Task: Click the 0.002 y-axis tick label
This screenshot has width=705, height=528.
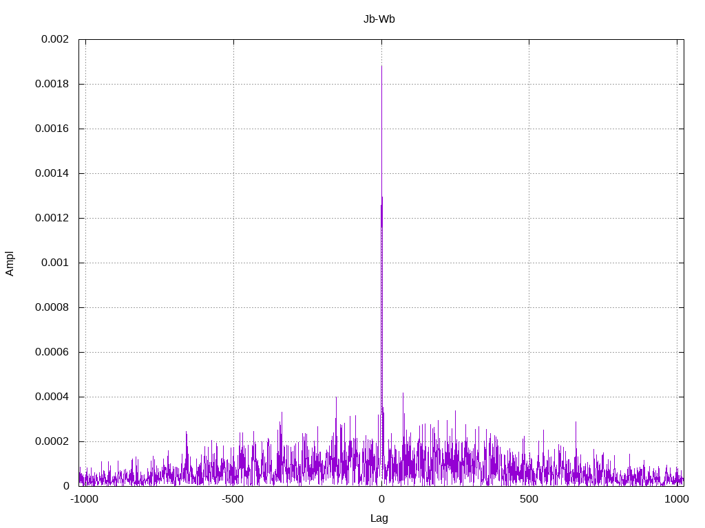Action: pyautogui.click(x=55, y=39)
